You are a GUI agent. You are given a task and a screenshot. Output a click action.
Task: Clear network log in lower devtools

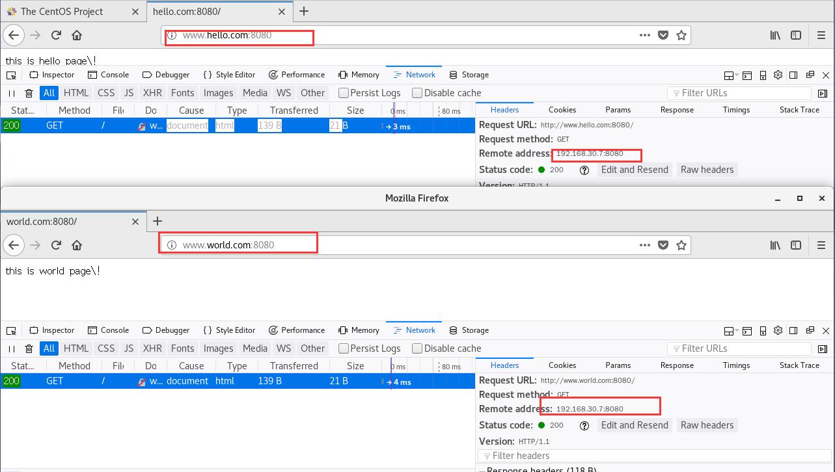[29, 348]
